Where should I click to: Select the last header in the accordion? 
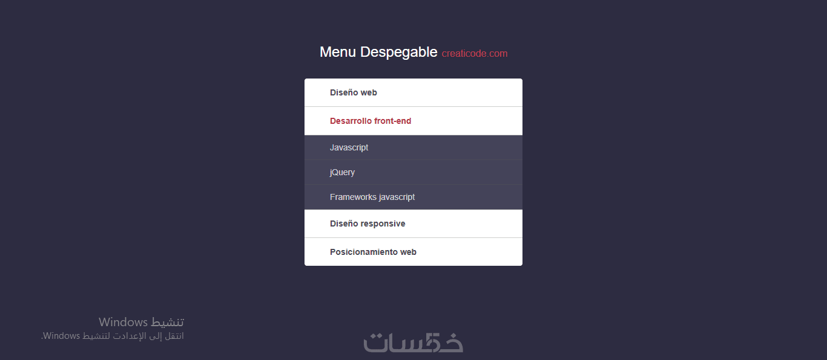[x=373, y=252]
